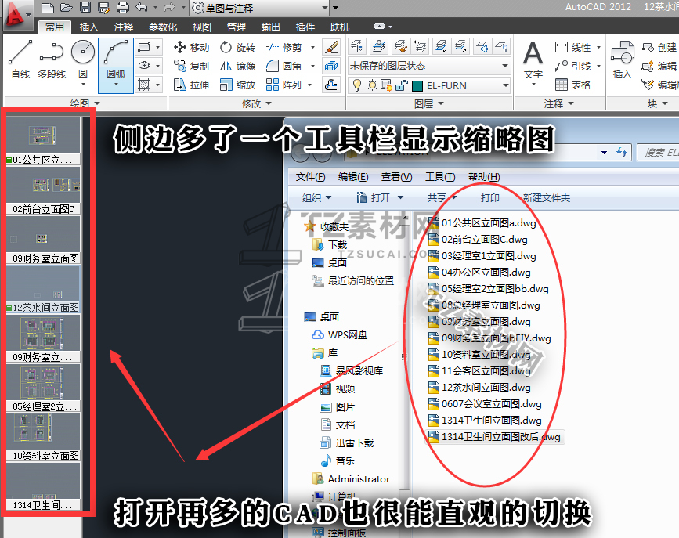Open the 查看(V) menu in Explorer
Image resolution: width=679 pixels, height=538 pixels.
pyautogui.click(x=396, y=177)
